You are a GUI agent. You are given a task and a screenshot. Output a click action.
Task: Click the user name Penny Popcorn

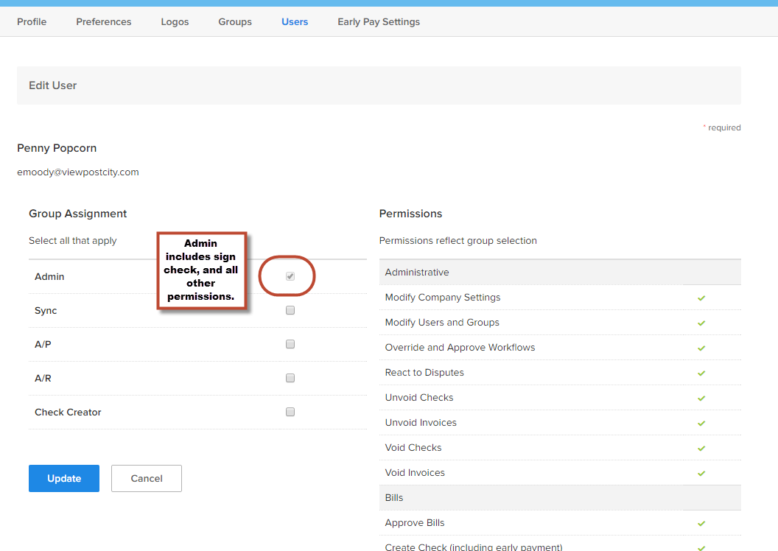(x=57, y=148)
